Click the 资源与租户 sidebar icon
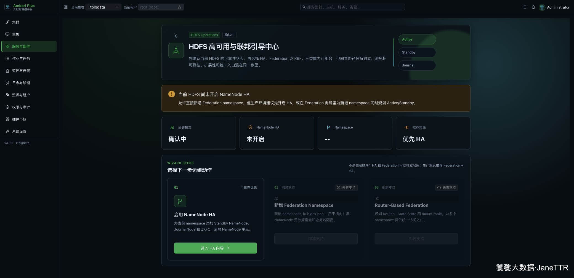The width and height of the screenshot is (574, 278). click(7, 95)
